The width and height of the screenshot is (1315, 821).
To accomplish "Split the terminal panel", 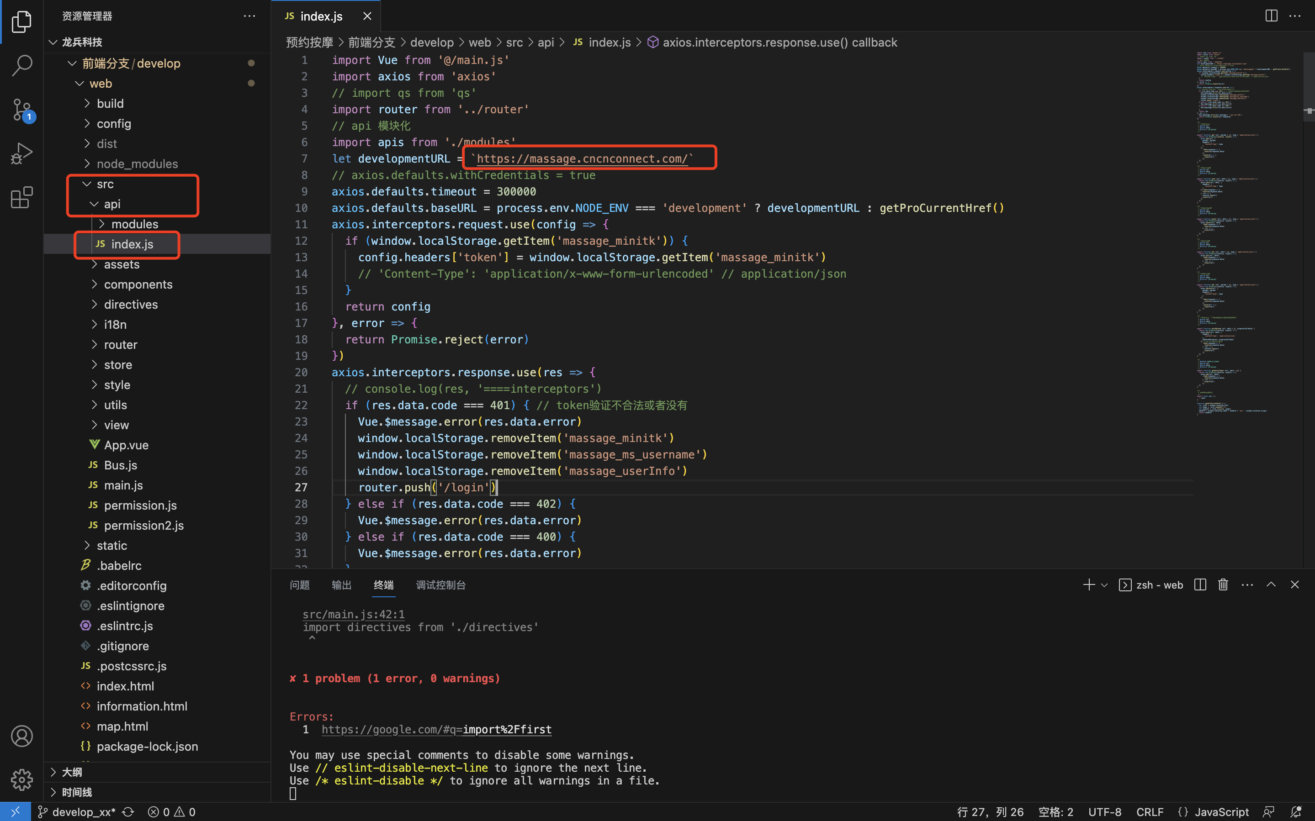I will 1200,585.
